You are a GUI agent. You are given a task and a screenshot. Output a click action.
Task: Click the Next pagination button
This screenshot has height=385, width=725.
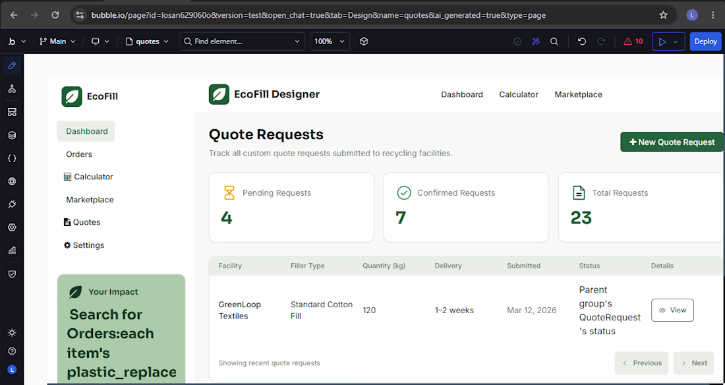click(693, 363)
